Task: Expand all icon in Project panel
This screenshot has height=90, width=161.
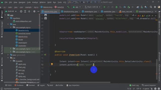Action: [25, 11]
